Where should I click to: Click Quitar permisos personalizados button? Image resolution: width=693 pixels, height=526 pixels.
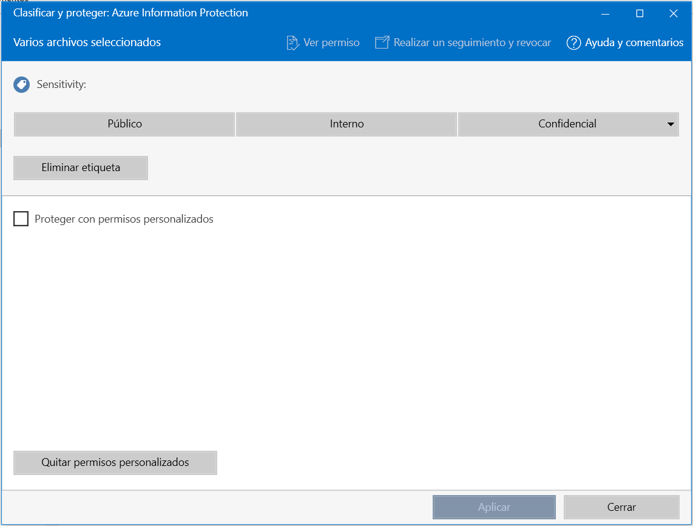(x=115, y=463)
